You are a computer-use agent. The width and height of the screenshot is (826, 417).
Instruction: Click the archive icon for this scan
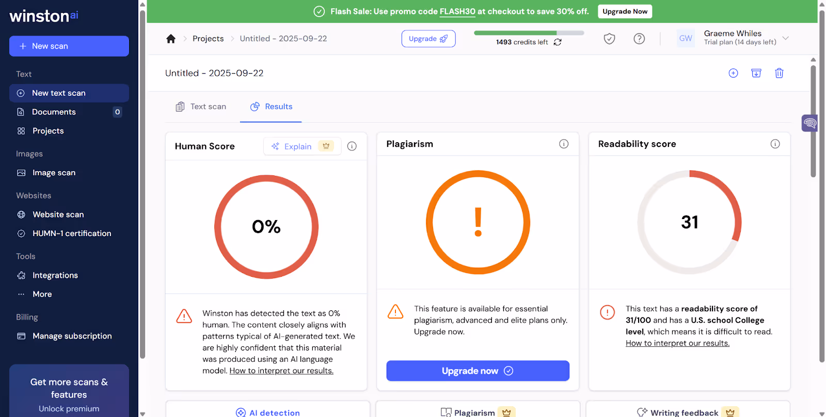756,73
